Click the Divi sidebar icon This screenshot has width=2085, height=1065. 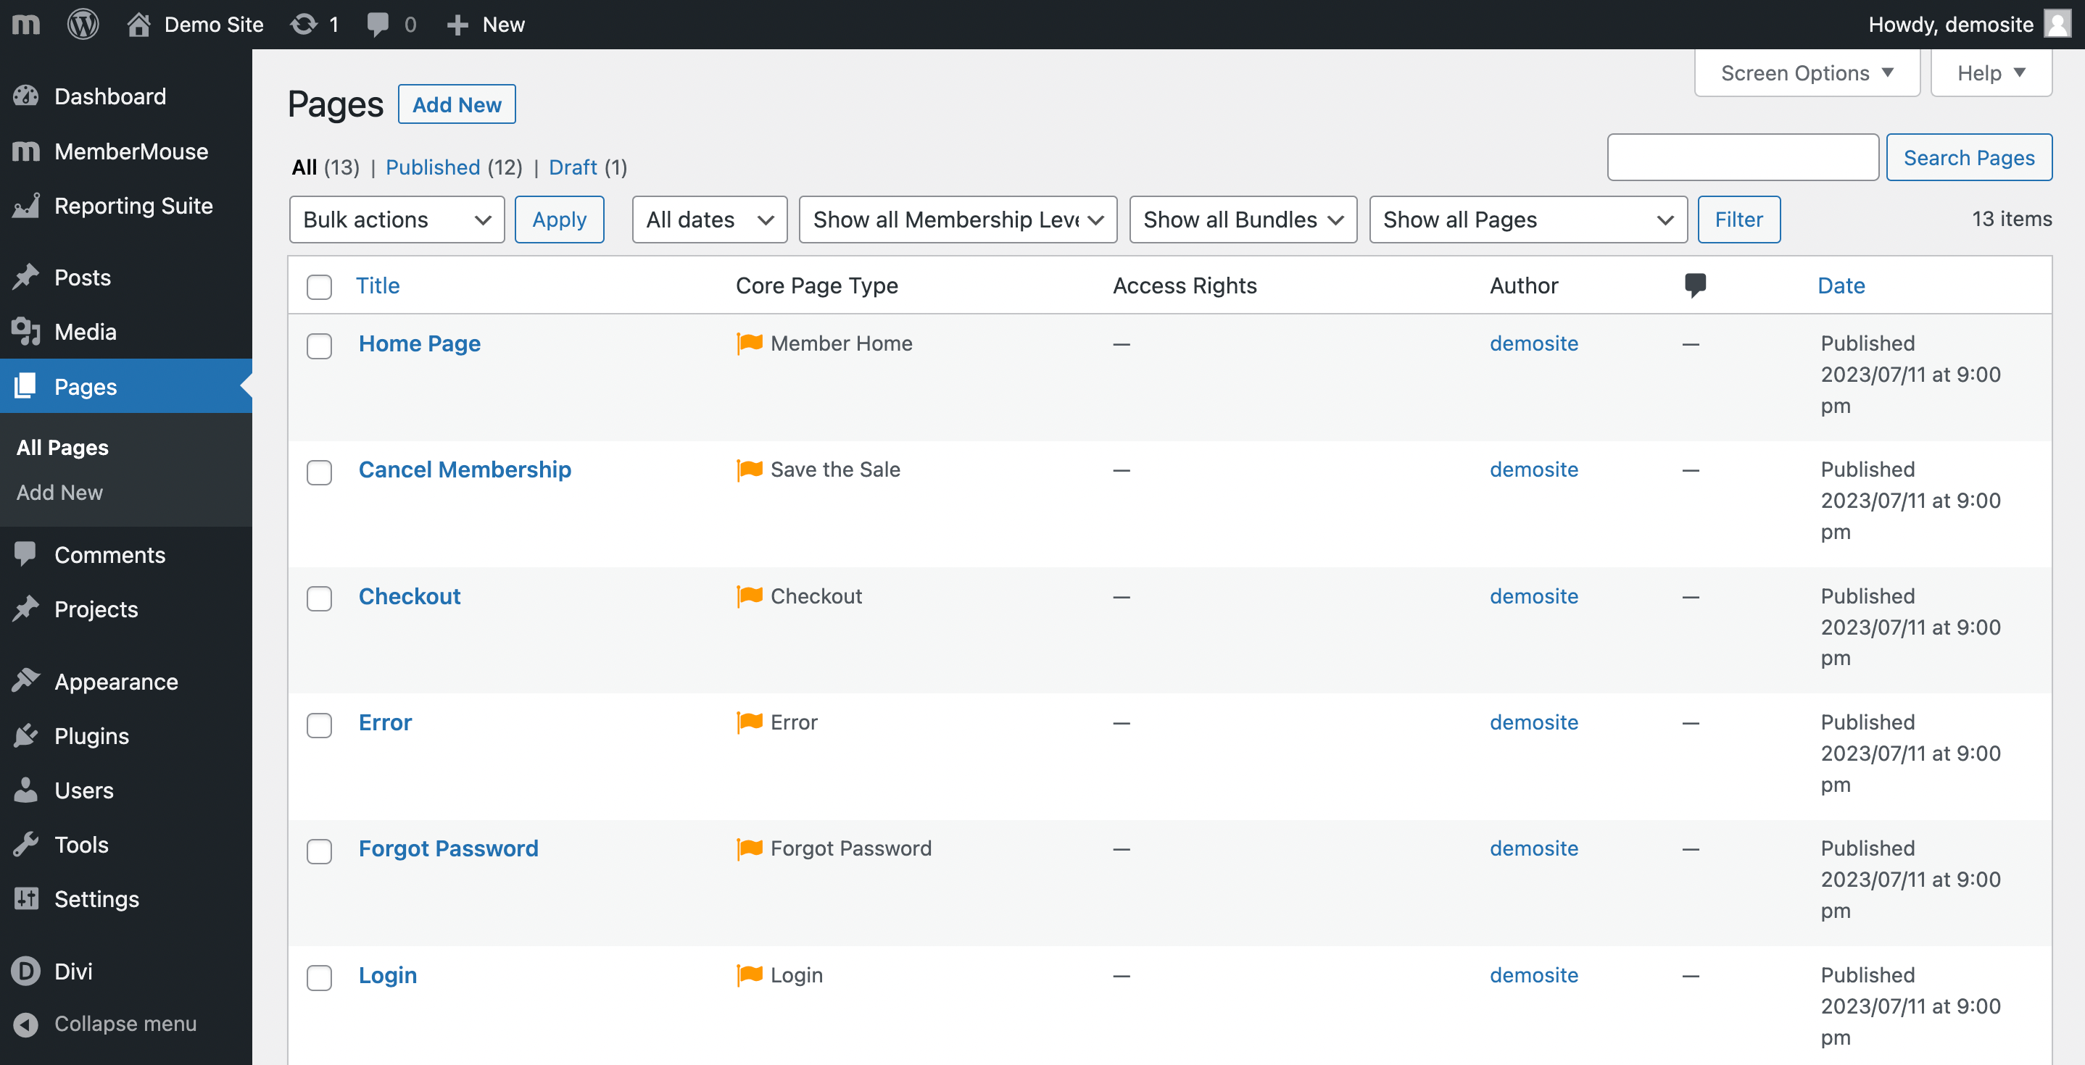click(x=26, y=970)
